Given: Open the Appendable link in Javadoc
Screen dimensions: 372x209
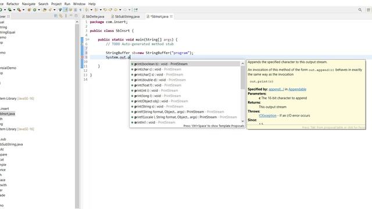Looking at the screenshot, I should click(x=297, y=89).
